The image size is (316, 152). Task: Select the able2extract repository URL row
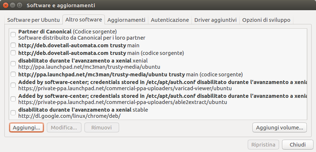click(x=158, y=99)
